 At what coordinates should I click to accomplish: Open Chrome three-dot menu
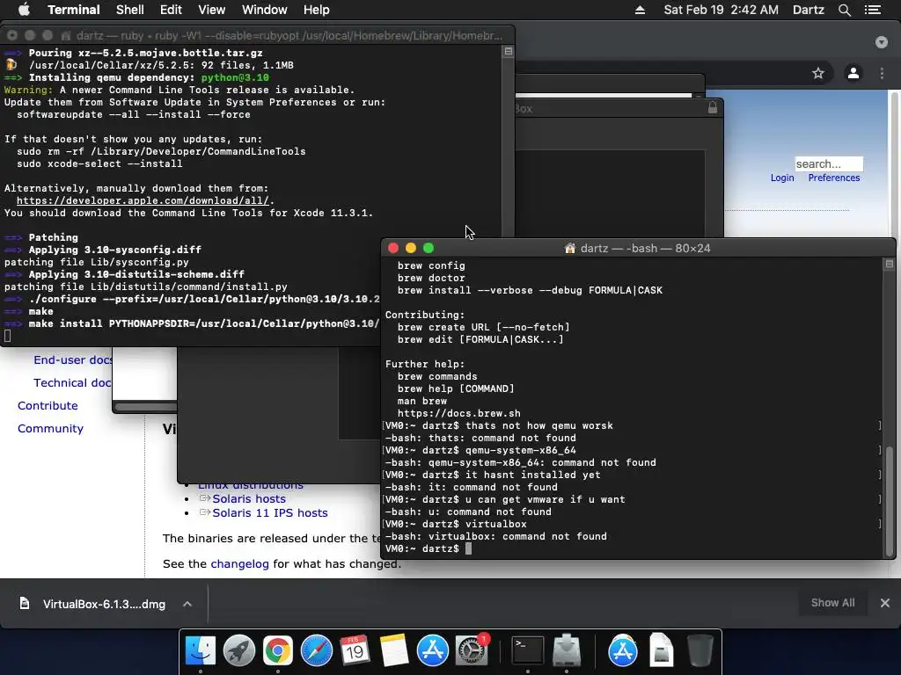pyautogui.click(x=882, y=73)
